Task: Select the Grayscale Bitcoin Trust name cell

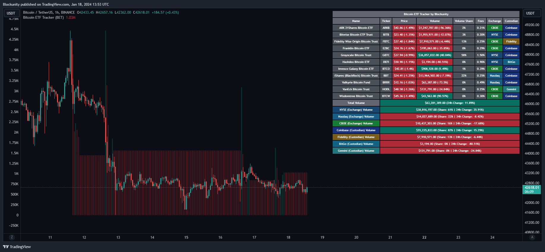Action: [x=356, y=55]
